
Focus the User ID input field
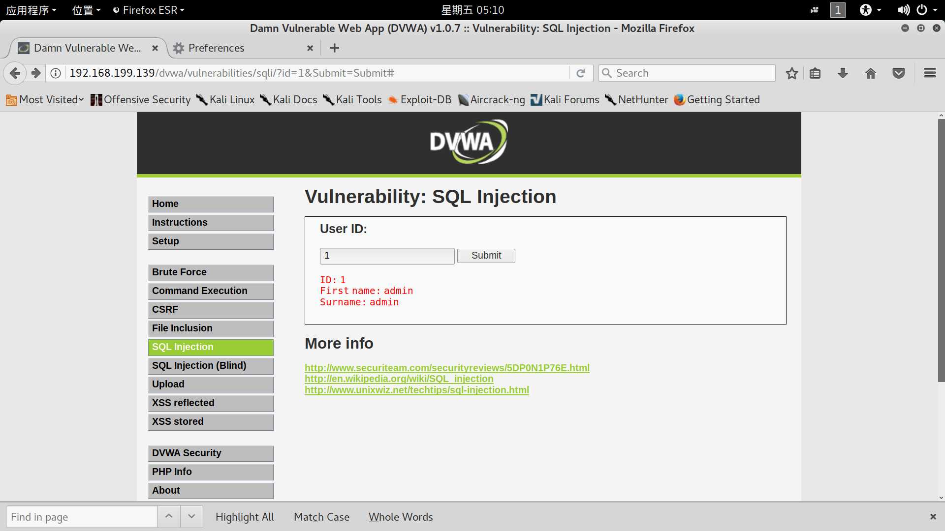(387, 256)
